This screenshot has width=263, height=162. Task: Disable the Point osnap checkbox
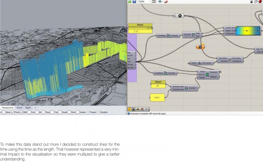13,112
